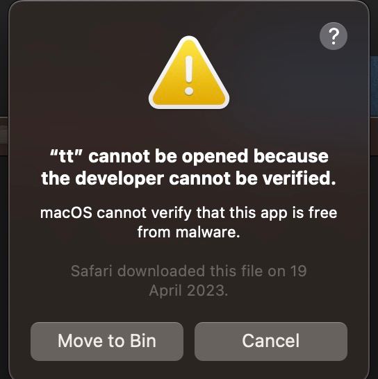Click the "19" date number in the note
Image resolution: width=378 pixels, height=379 pixels.
tap(298, 271)
